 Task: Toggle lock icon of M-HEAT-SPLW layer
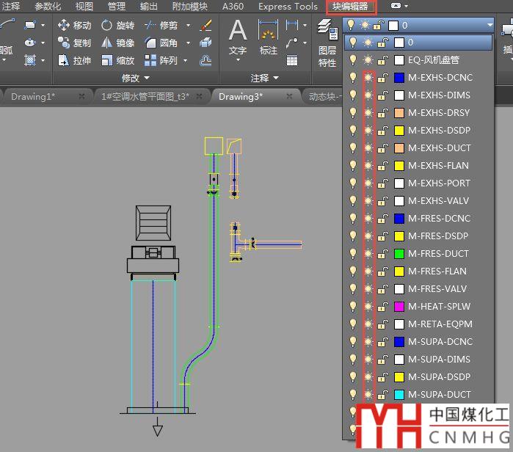point(382,307)
